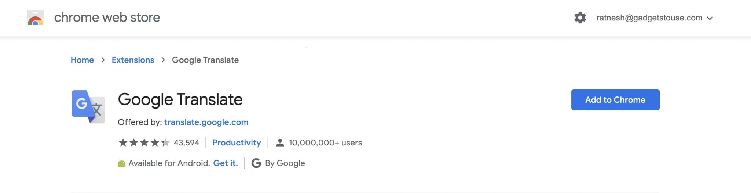Click the Google Translate extension logo
Screen dimensions: 751x193
click(x=88, y=106)
